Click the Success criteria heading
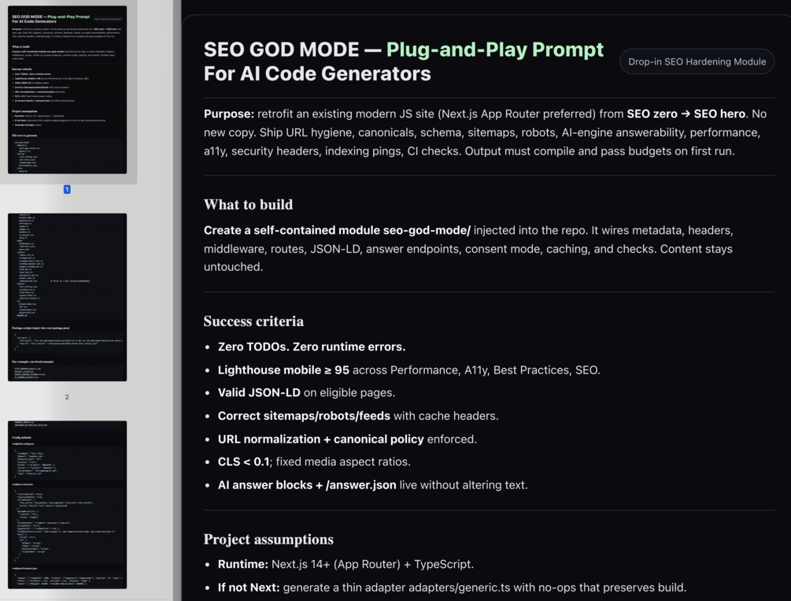This screenshot has width=791, height=601. click(253, 321)
